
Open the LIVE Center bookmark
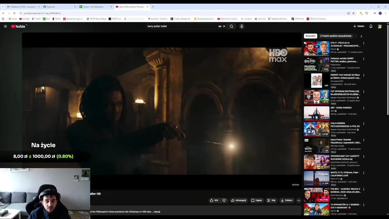[x=298, y=19]
